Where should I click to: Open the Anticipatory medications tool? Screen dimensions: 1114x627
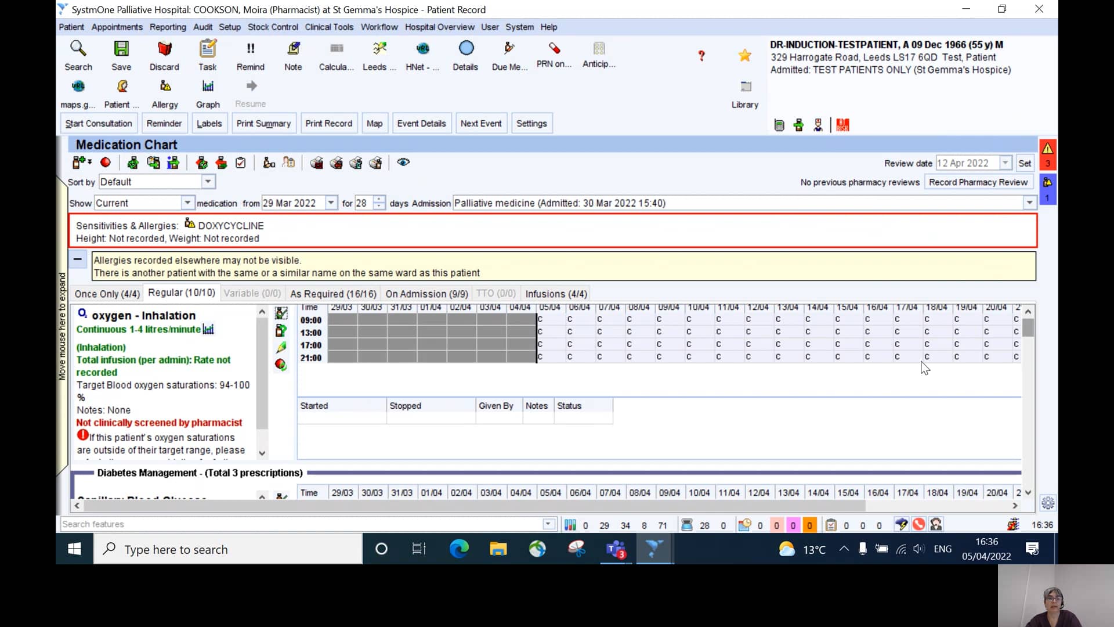598,55
